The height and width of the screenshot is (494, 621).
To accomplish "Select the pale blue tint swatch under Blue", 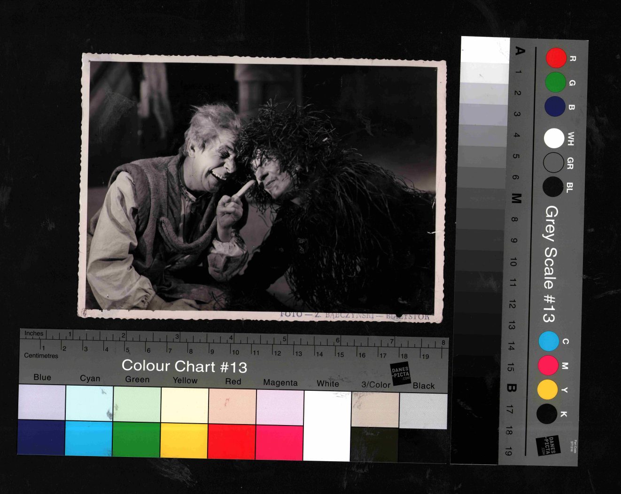I will click(x=42, y=402).
